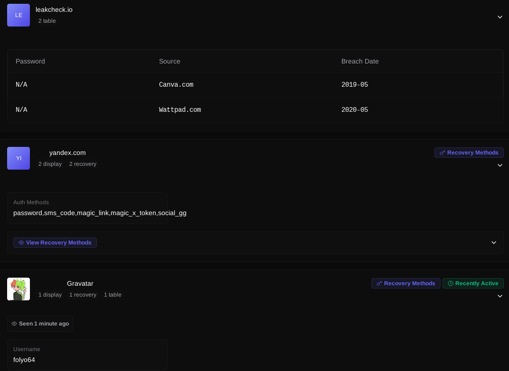Select the leakcheck.io title text

pyautogui.click(x=54, y=10)
